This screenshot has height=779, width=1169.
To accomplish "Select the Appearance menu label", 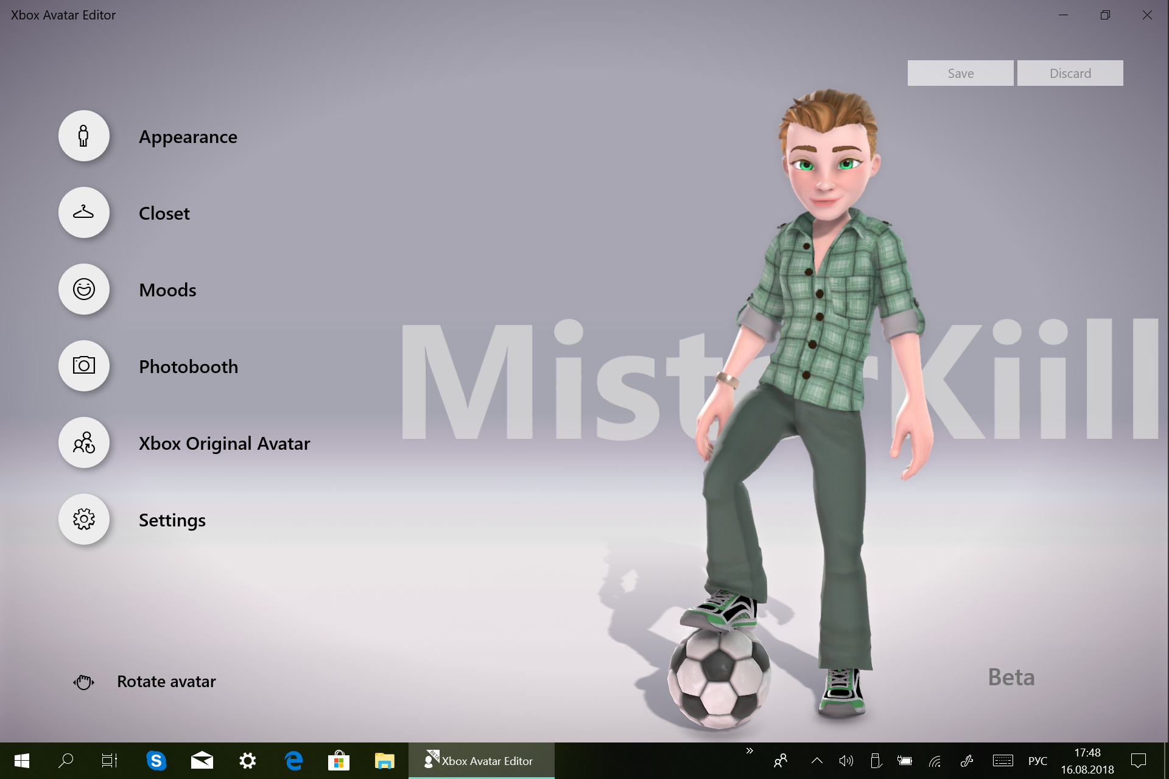I will pyautogui.click(x=188, y=137).
